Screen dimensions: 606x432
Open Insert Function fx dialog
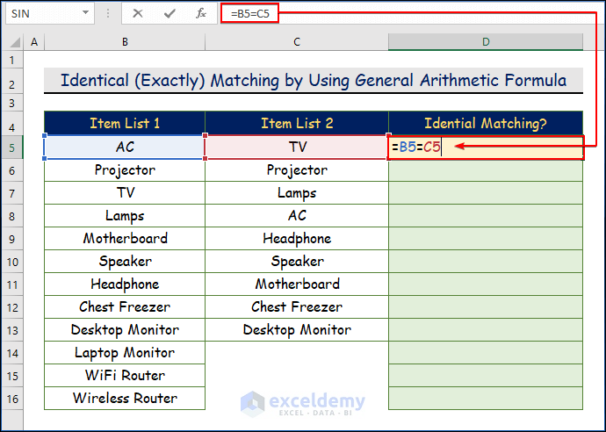201,13
